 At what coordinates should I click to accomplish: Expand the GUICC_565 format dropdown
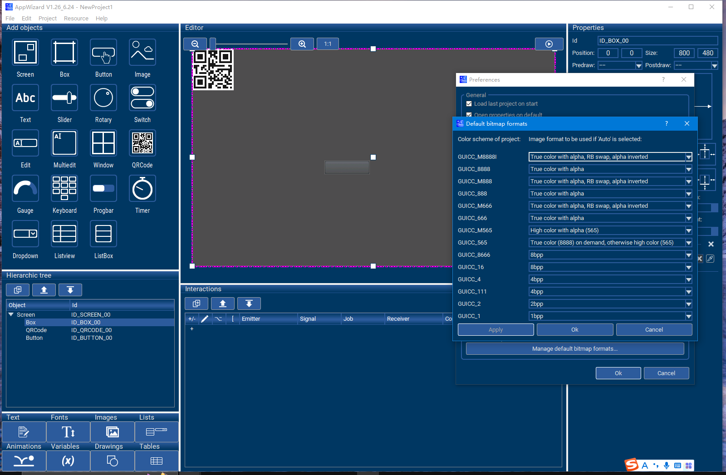coord(688,243)
